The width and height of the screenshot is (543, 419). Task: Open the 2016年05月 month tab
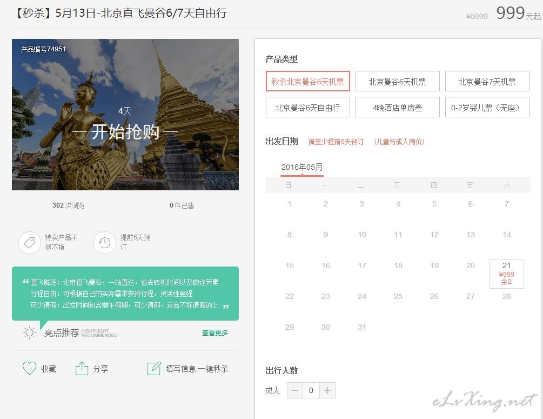click(x=302, y=168)
